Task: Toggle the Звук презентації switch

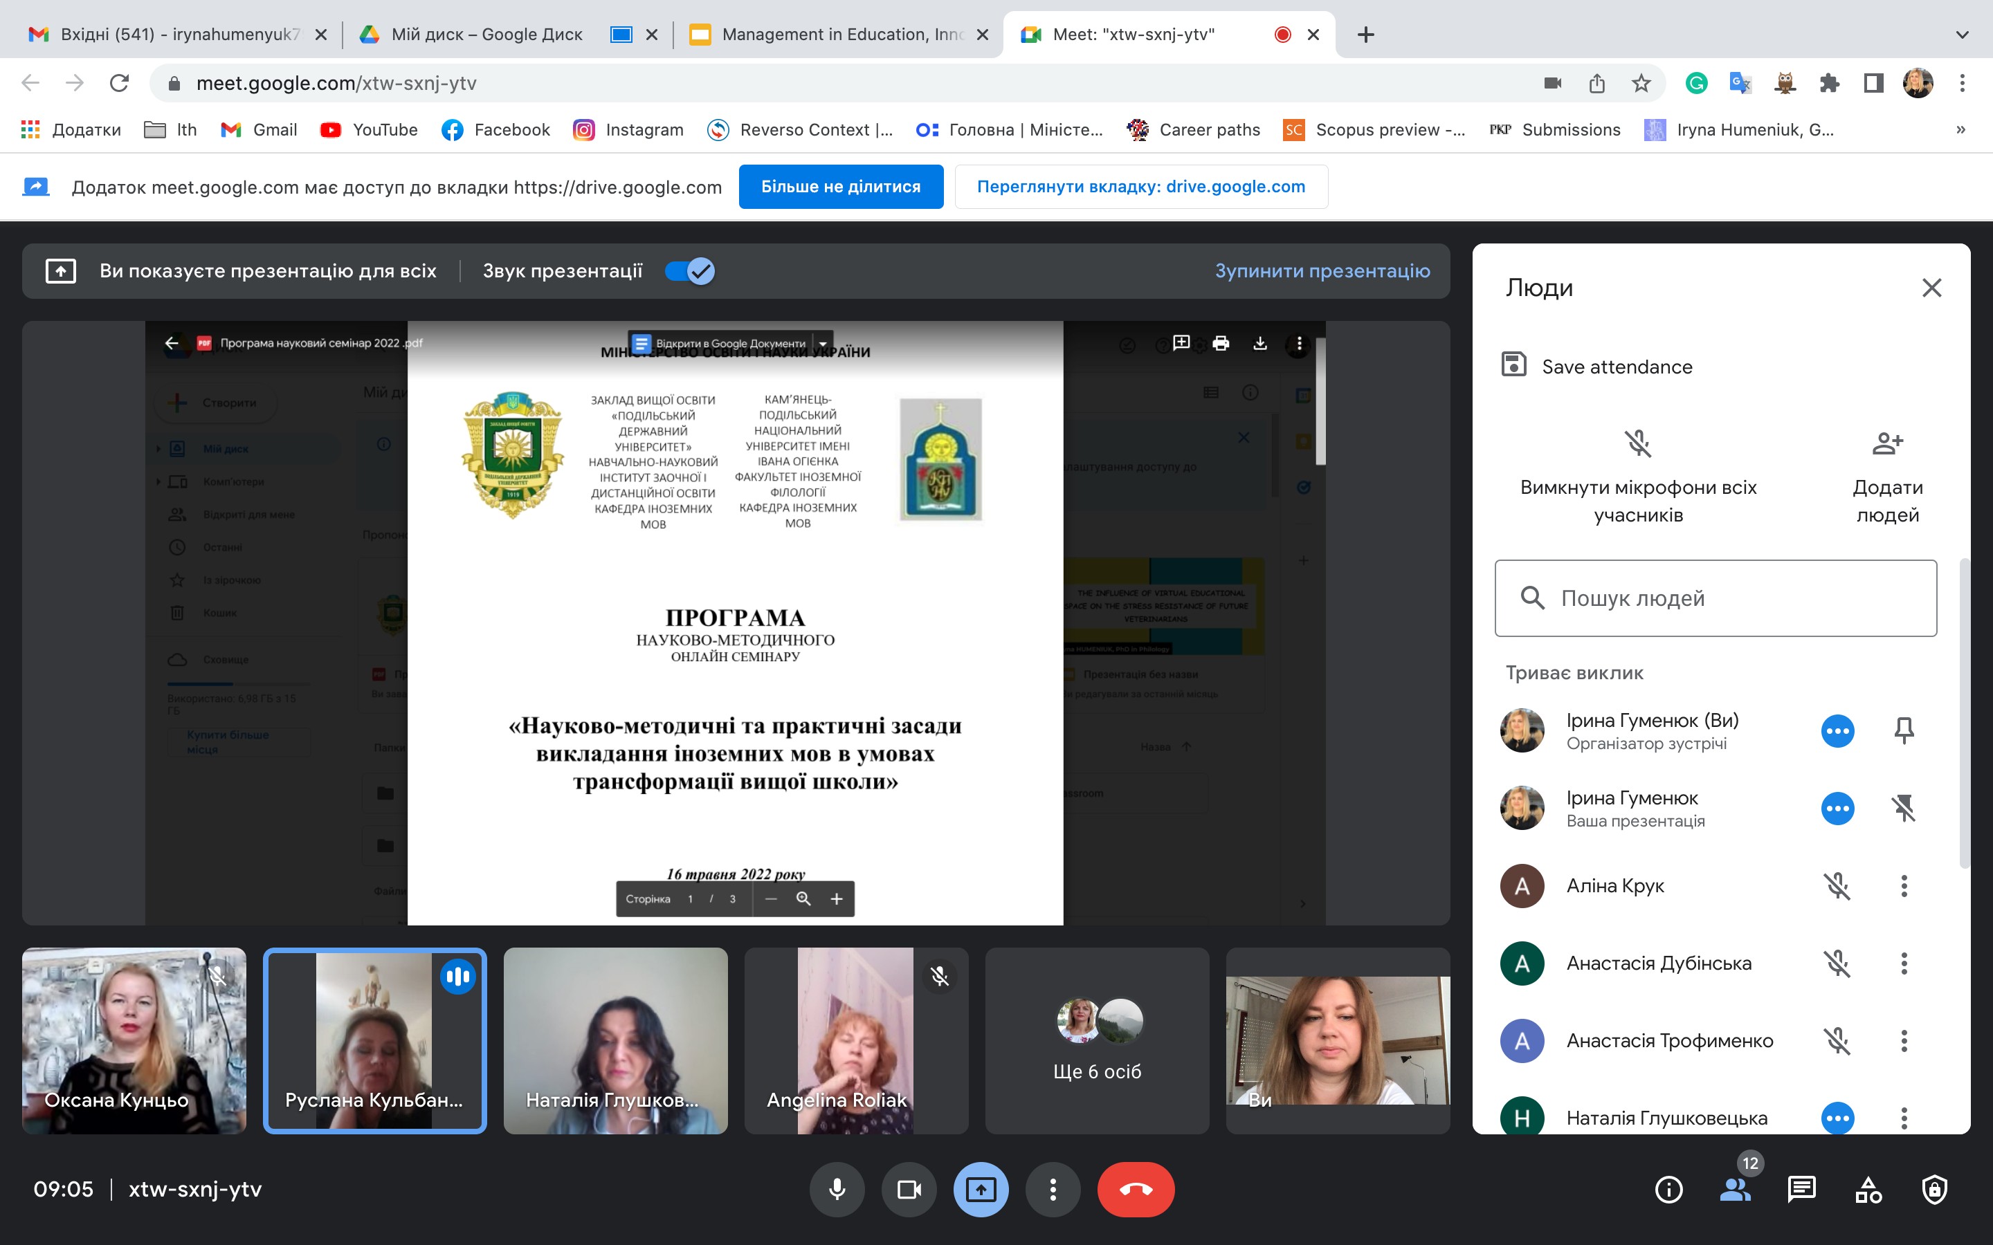Action: (x=690, y=271)
